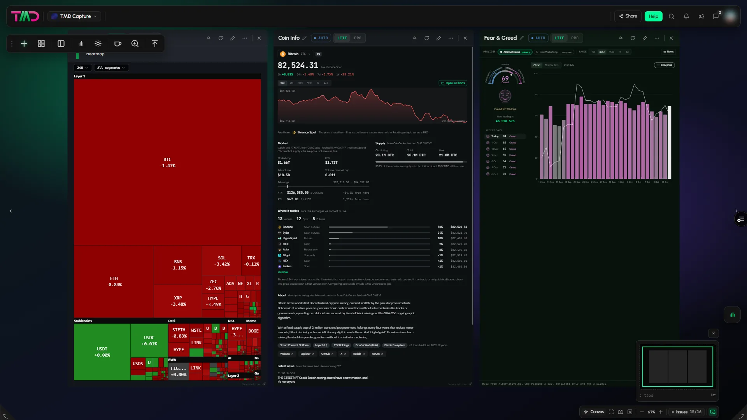Collapse the Fear & Greed panel with up-arrow icon
The width and height of the screenshot is (747, 420).
click(x=621, y=38)
